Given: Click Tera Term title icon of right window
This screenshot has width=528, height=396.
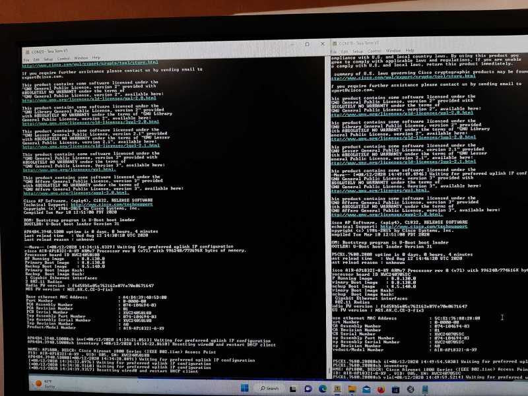Looking at the screenshot, I should pos(335,44).
